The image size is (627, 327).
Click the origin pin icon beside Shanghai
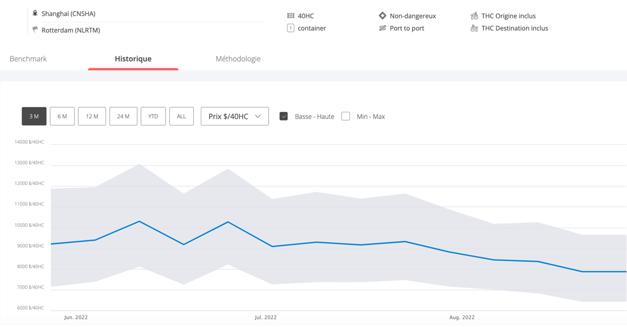[x=35, y=13]
